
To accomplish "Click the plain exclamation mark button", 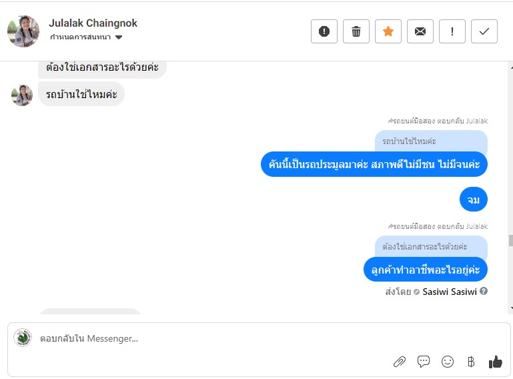I will 452,31.
